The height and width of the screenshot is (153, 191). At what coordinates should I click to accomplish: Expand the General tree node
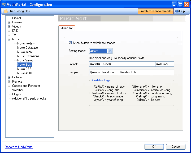pyautogui.click(x=9, y=22)
